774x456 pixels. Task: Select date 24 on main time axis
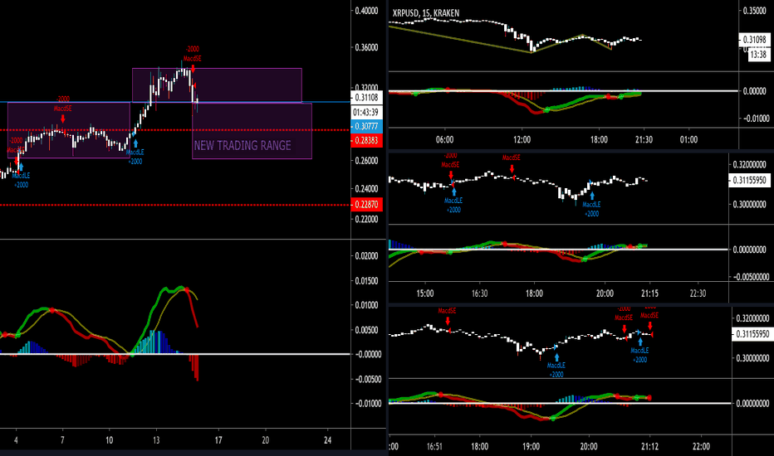click(x=327, y=439)
